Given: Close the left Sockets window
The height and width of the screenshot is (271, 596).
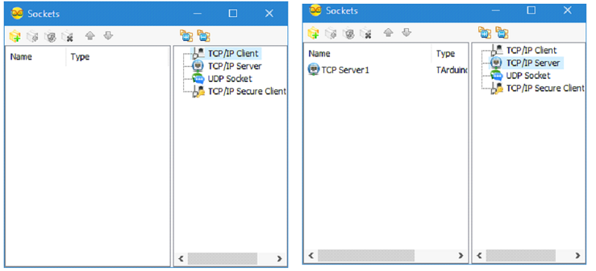Looking at the screenshot, I should [269, 13].
